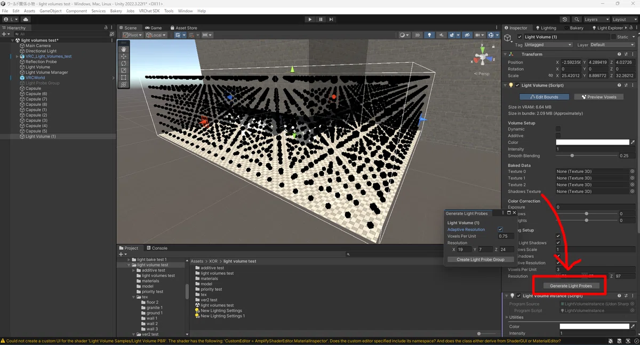The width and height of the screenshot is (640, 345).
Task: Toggle 2D view mode in scene
Action: (x=418, y=35)
